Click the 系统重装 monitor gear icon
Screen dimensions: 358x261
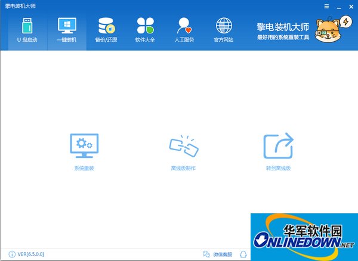(84, 146)
